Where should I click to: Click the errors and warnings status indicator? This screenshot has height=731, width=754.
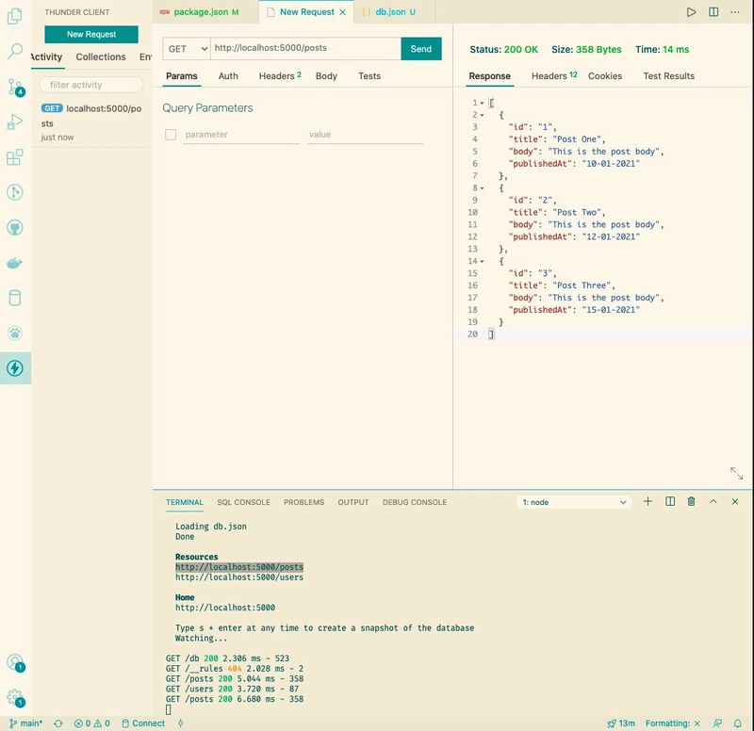point(91,723)
